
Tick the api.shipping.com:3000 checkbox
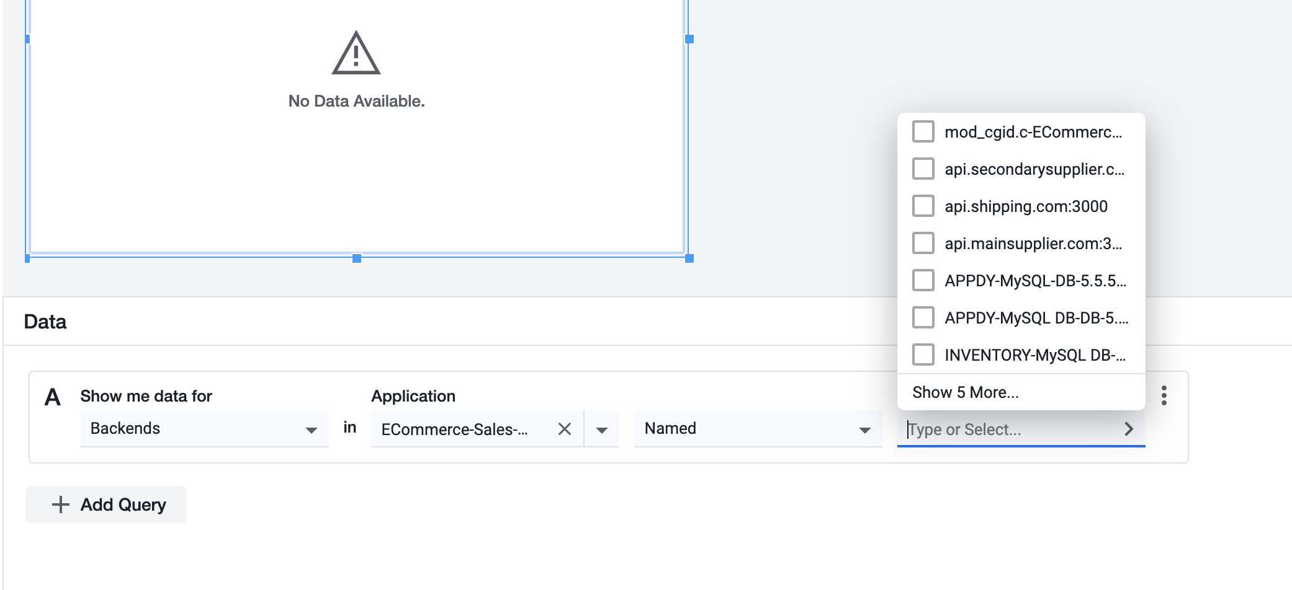[x=923, y=206]
